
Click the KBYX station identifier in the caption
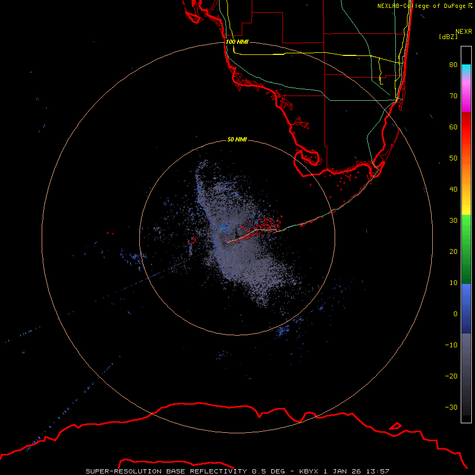tap(309, 471)
